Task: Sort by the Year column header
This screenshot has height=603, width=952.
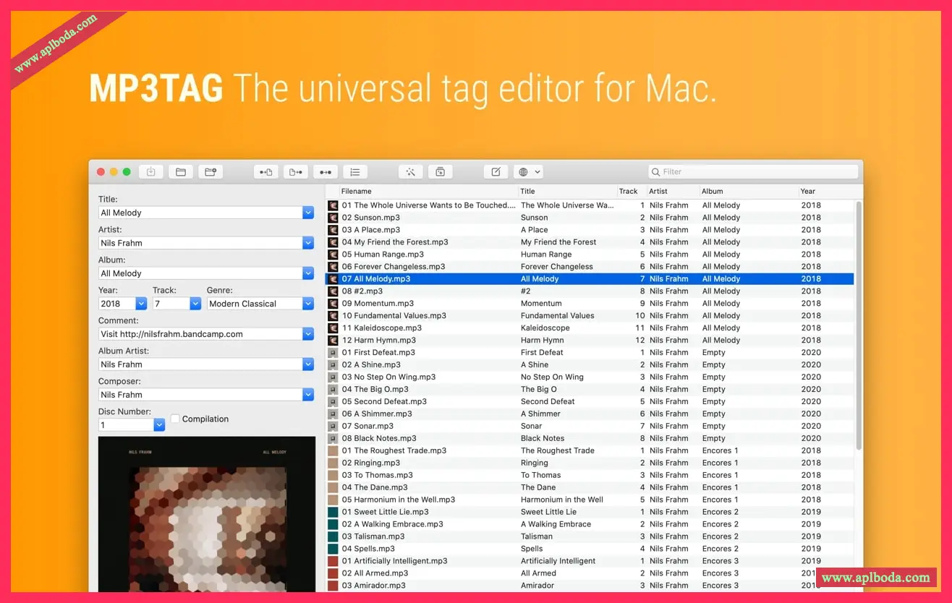Action: point(826,192)
